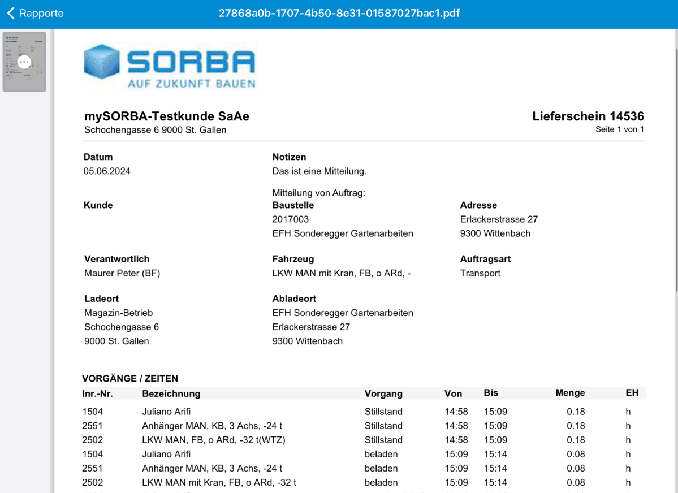
Task: Select the table entry 'LKW MAN mit Kran, FB, o ARd, -32 t'
Action: point(219,483)
